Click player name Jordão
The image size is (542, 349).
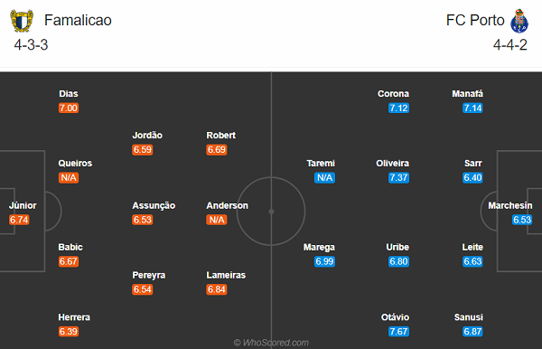click(147, 136)
